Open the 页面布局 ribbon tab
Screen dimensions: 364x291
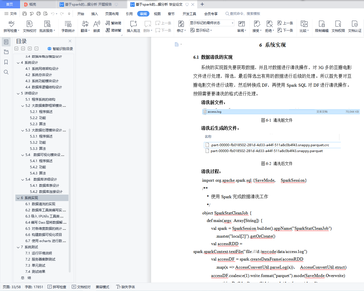click(112, 14)
